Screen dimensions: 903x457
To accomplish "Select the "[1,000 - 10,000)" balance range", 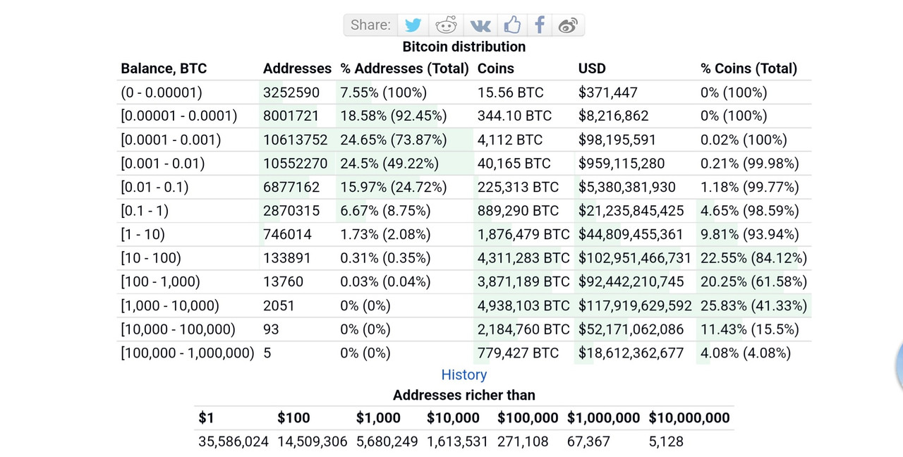I will [170, 305].
